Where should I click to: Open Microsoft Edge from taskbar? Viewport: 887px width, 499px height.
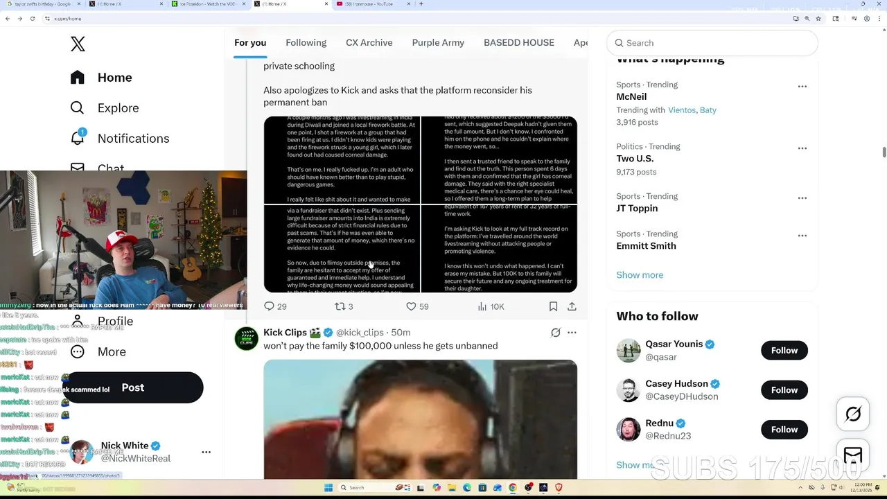tap(467, 488)
